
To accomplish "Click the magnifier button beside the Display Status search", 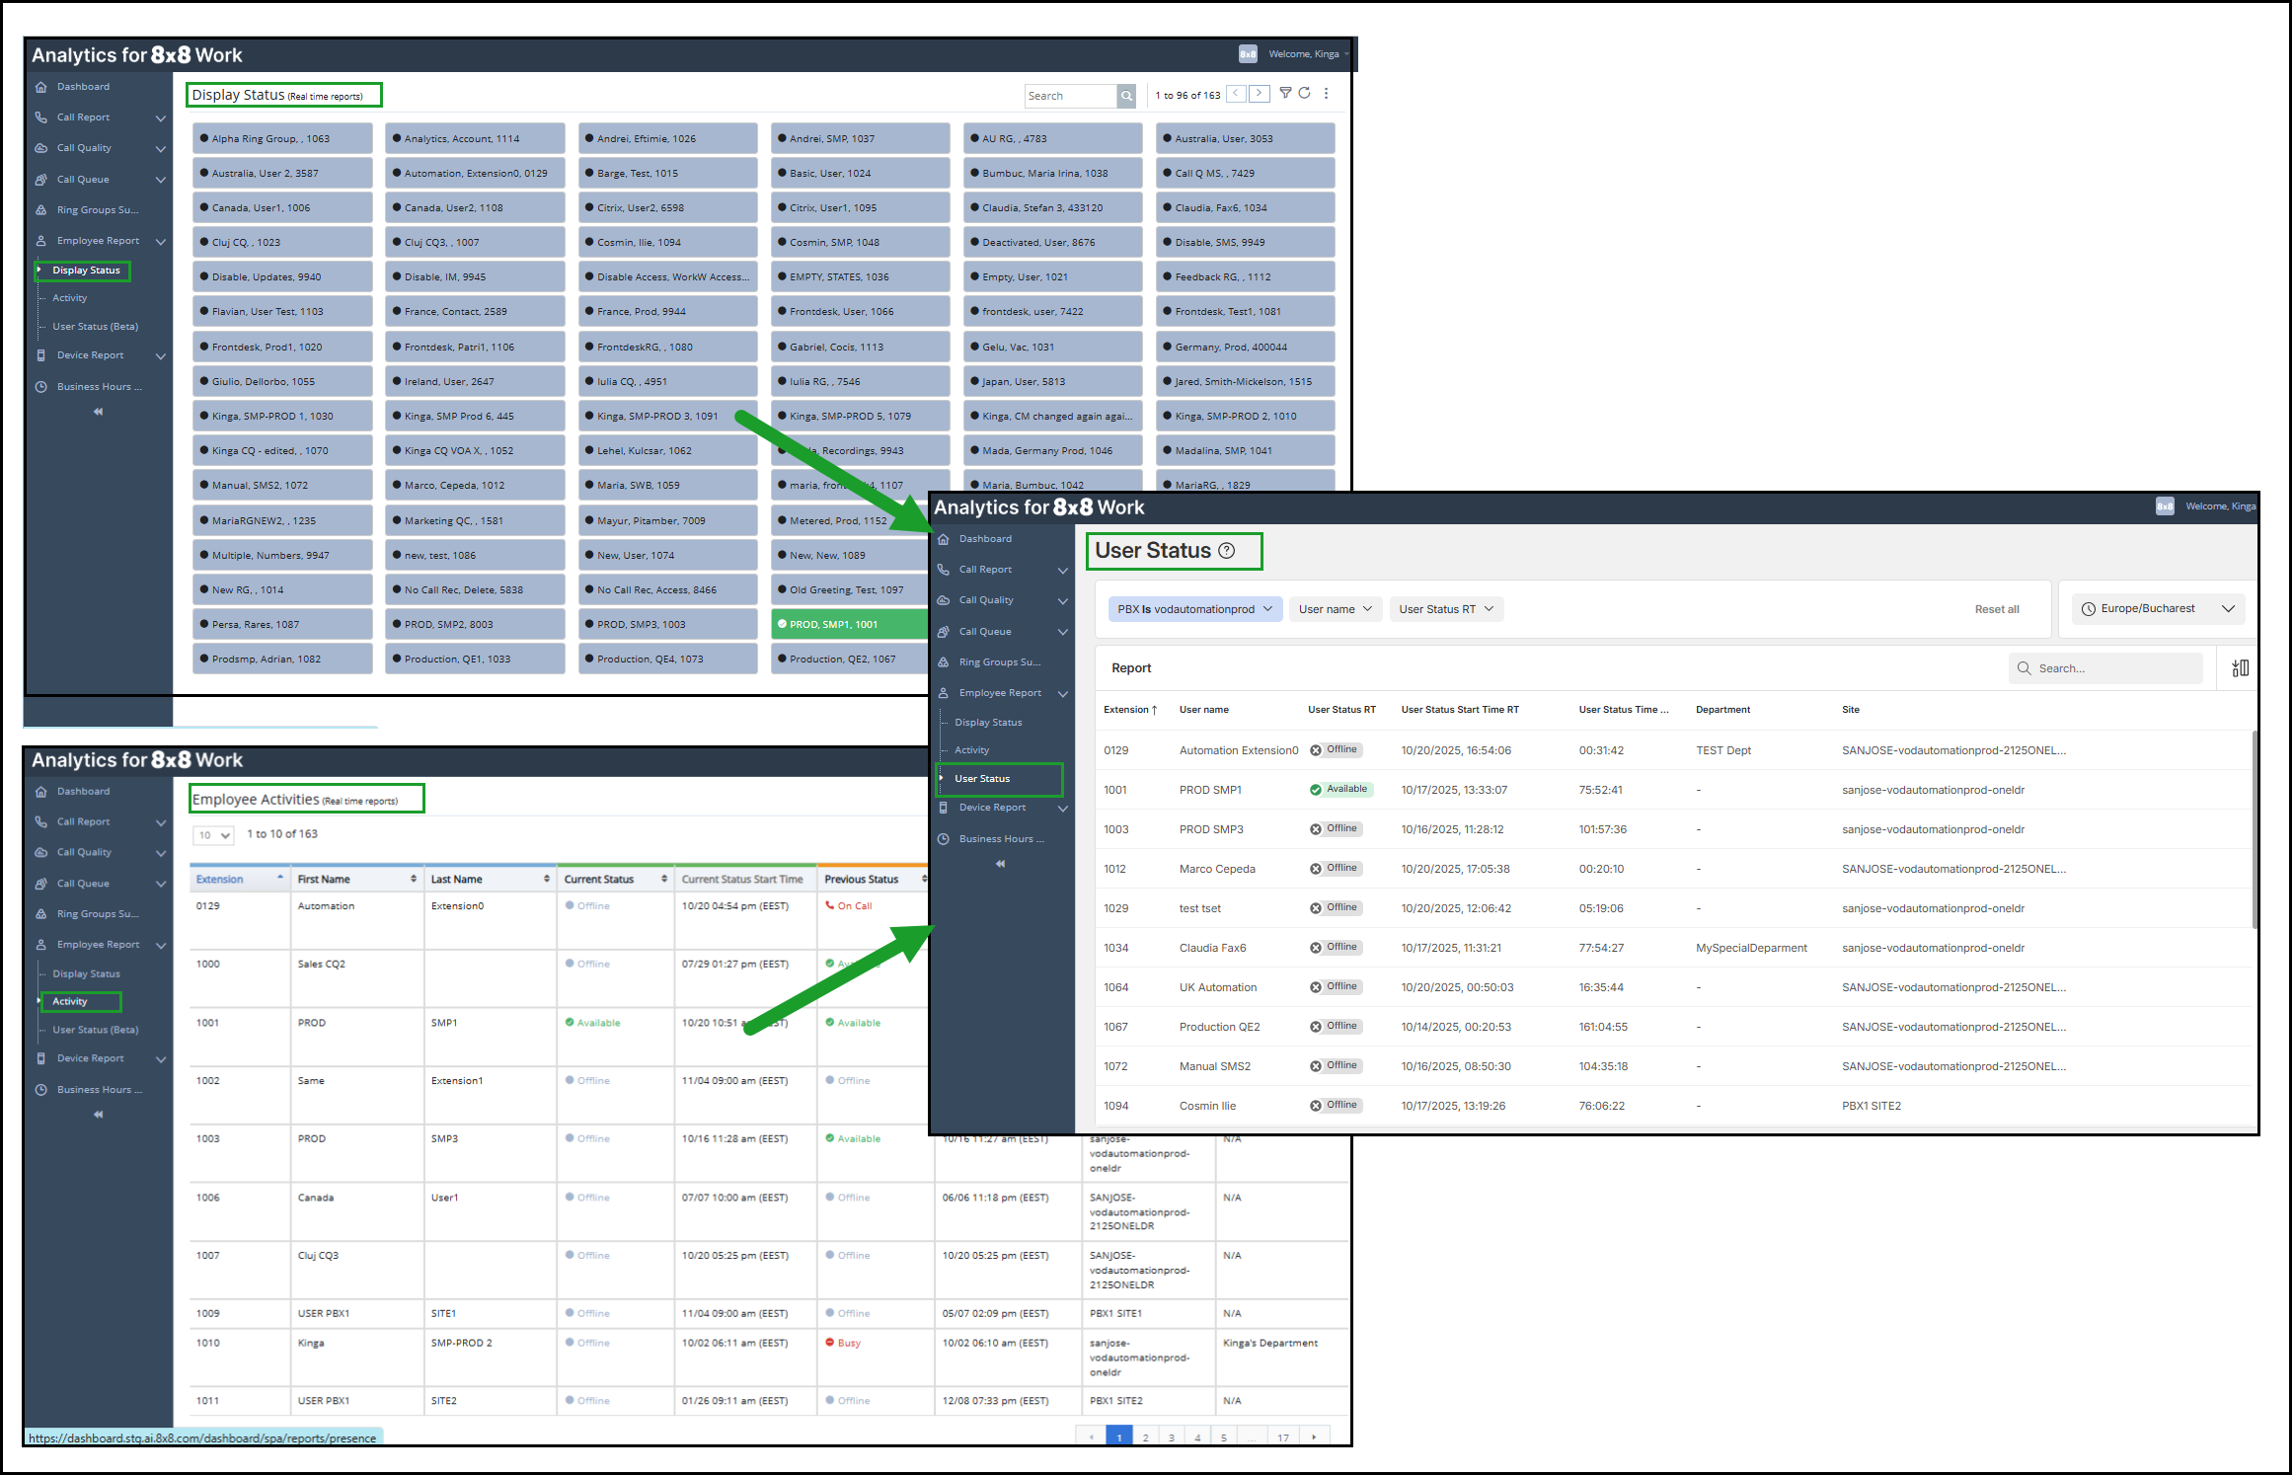I will (x=1126, y=96).
